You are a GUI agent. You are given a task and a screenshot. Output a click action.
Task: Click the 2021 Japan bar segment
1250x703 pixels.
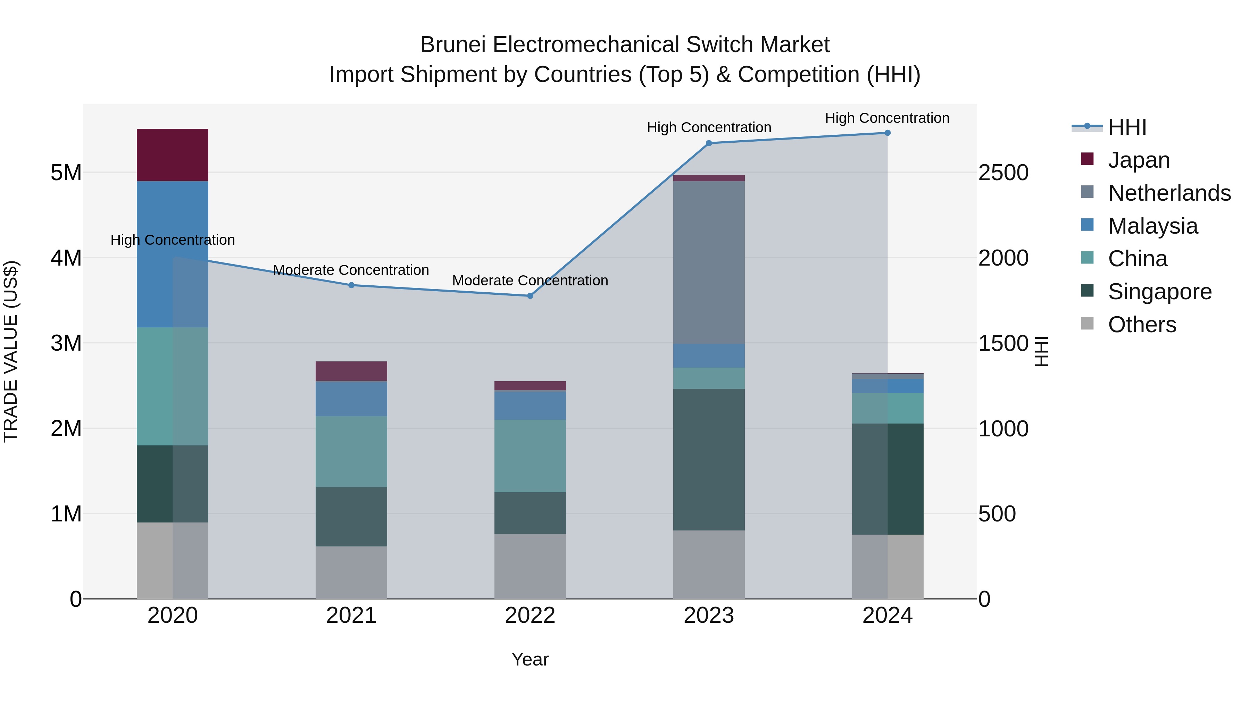(x=351, y=371)
